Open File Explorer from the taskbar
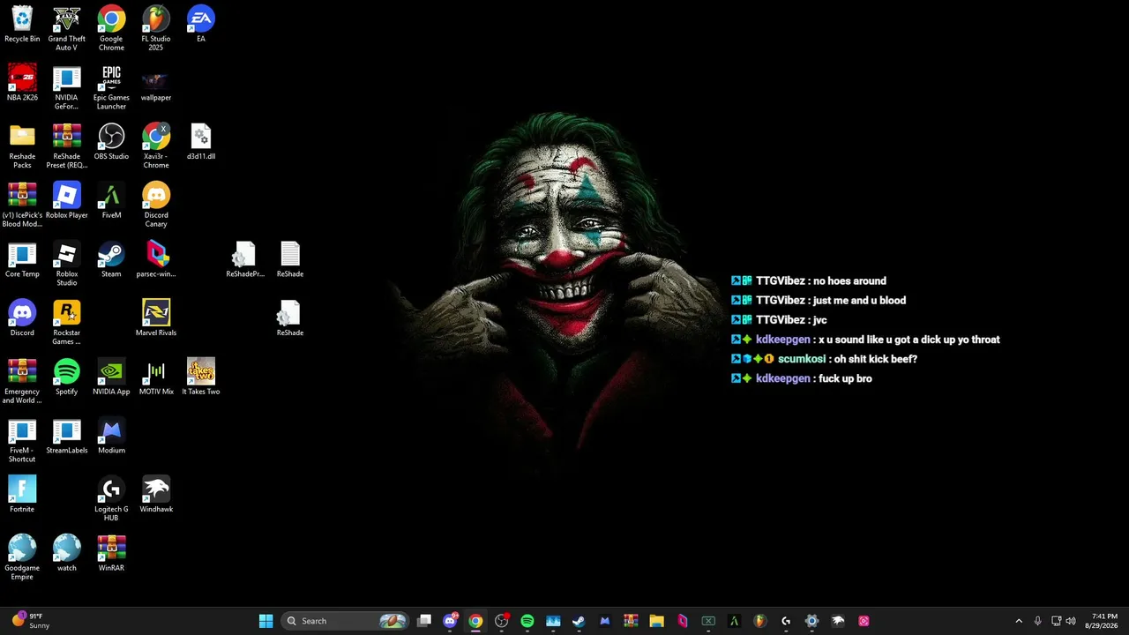 (656, 621)
